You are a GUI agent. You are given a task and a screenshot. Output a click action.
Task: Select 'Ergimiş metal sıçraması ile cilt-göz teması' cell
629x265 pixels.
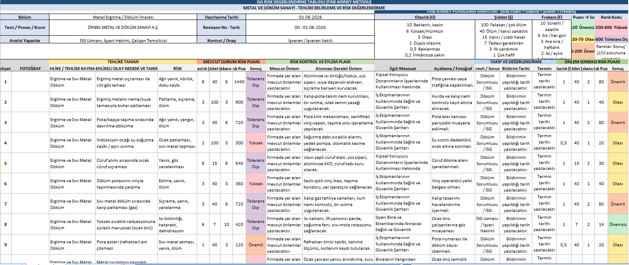pos(126,82)
